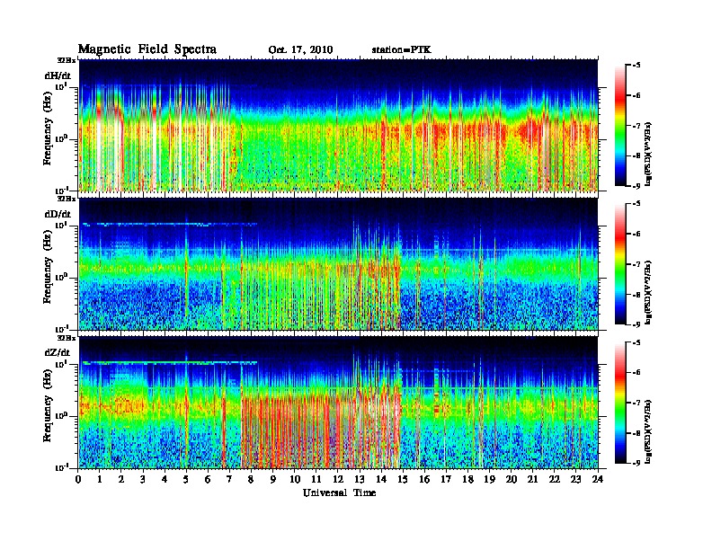Screen dimensions: 712x550
Task: Click the dZ/dt panel's colorbar
Action: 619,403
